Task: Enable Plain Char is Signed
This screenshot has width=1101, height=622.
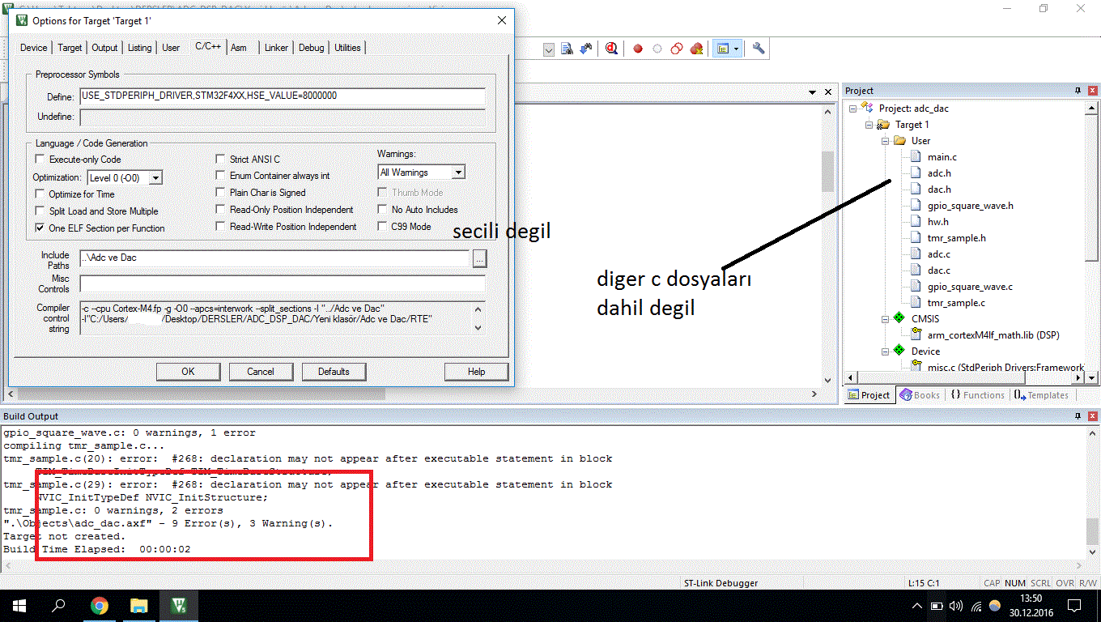Action: point(221,193)
